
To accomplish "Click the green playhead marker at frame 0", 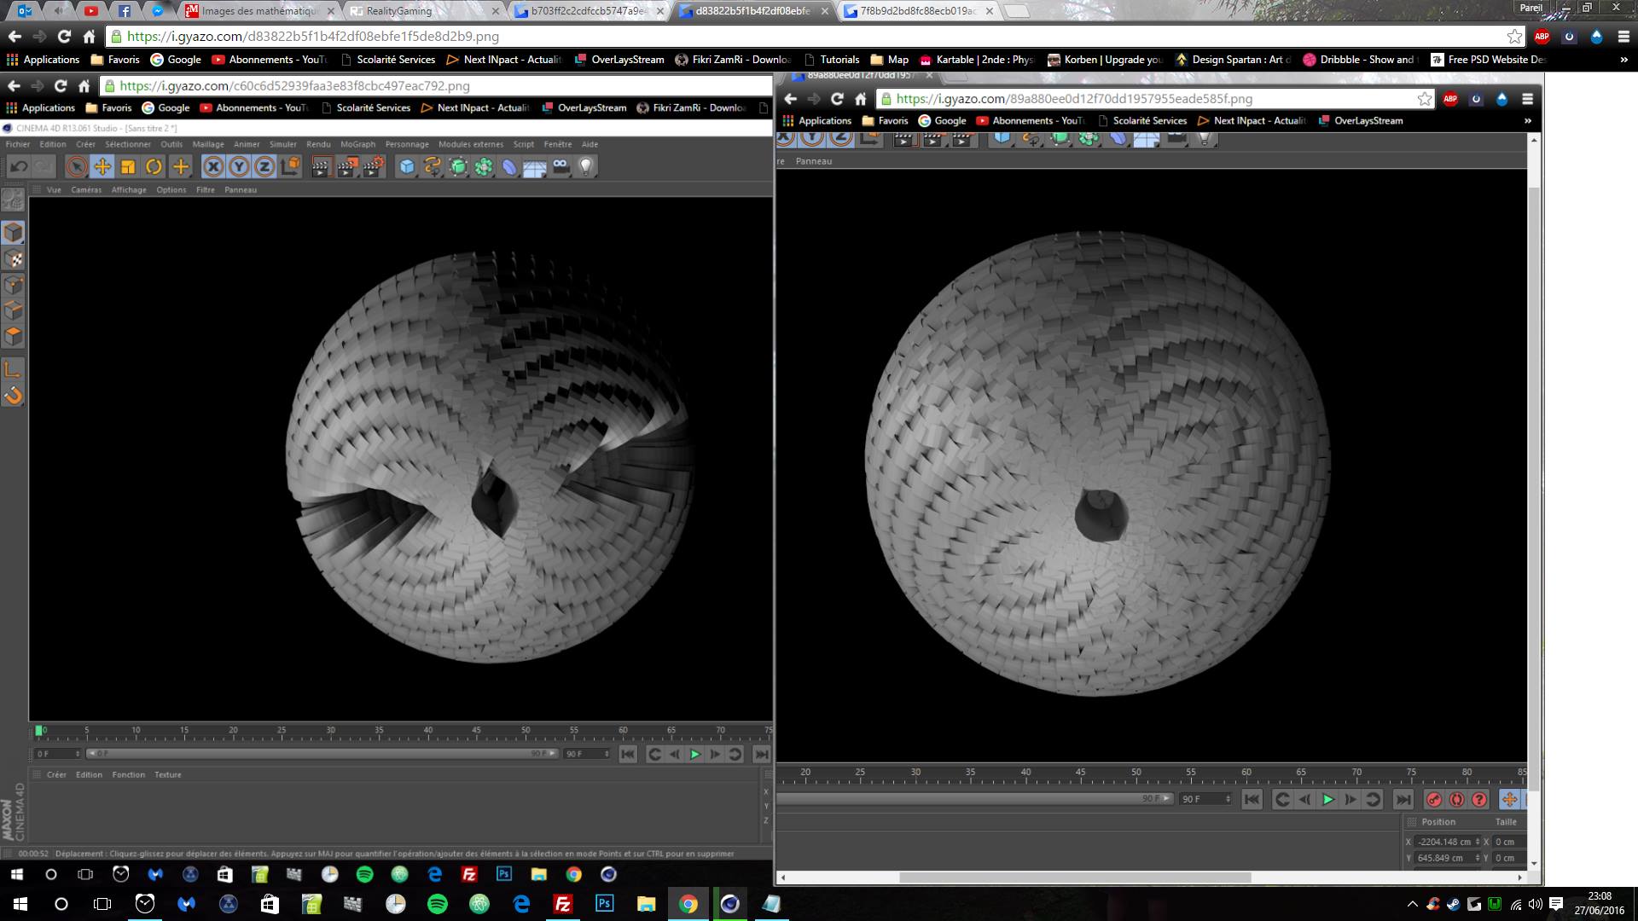I will (39, 731).
